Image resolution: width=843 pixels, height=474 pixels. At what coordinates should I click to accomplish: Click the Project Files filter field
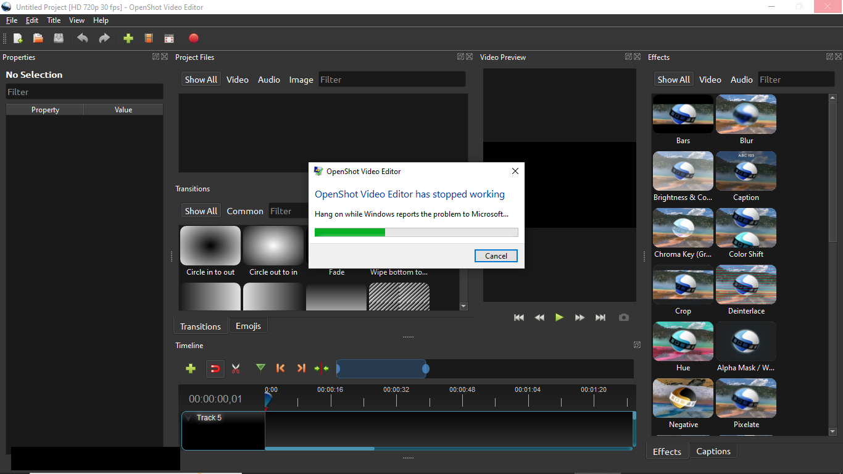click(392, 80)
